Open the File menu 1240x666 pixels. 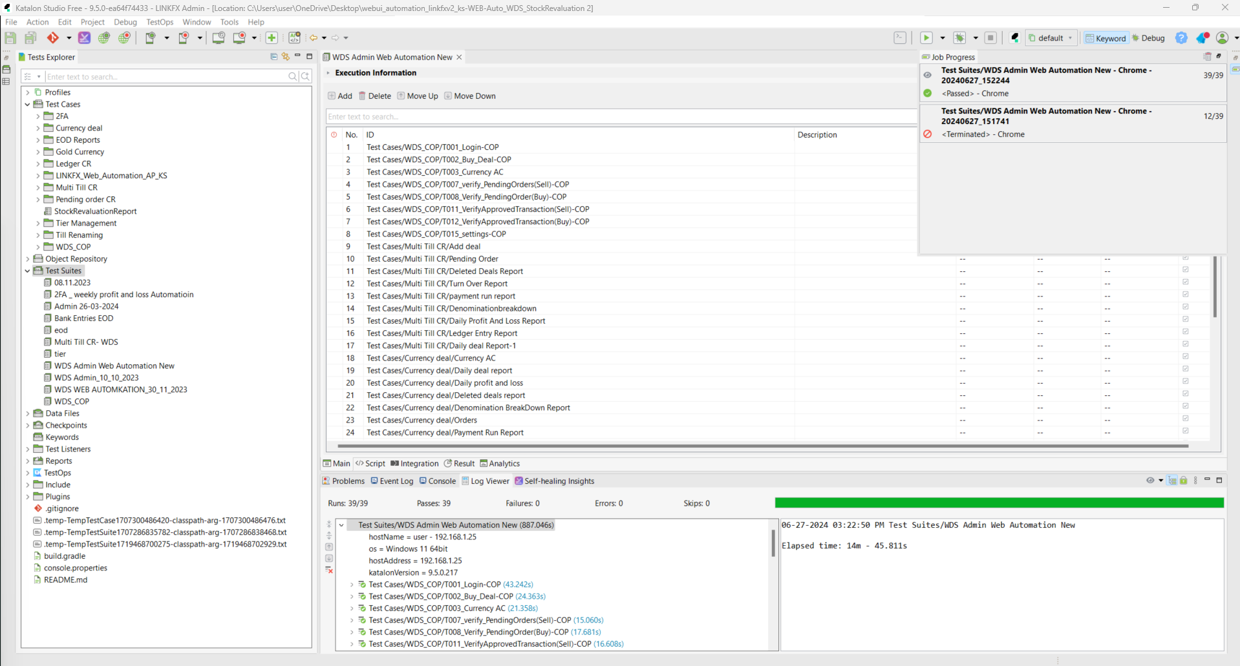click(x=11, y=22)
